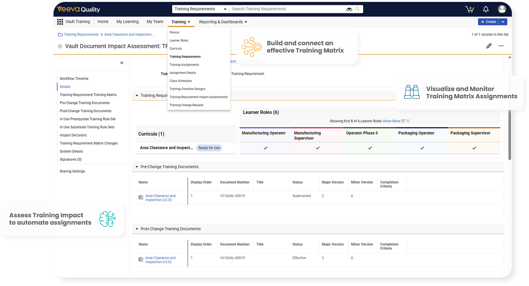This screenshot has height=286, width=529.
Task: Open the user profile avatar
Action: point(502,9)
